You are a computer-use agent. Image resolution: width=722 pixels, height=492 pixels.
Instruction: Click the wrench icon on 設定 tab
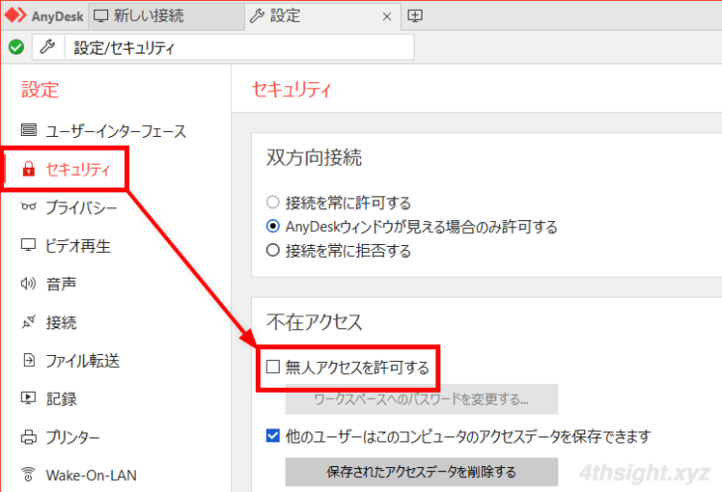tap(257, 16)
